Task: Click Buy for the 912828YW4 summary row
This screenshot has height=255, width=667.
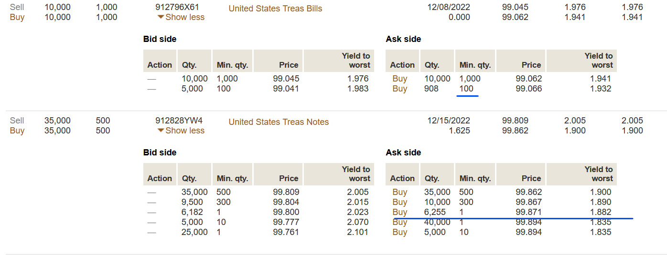Action: 17,131
